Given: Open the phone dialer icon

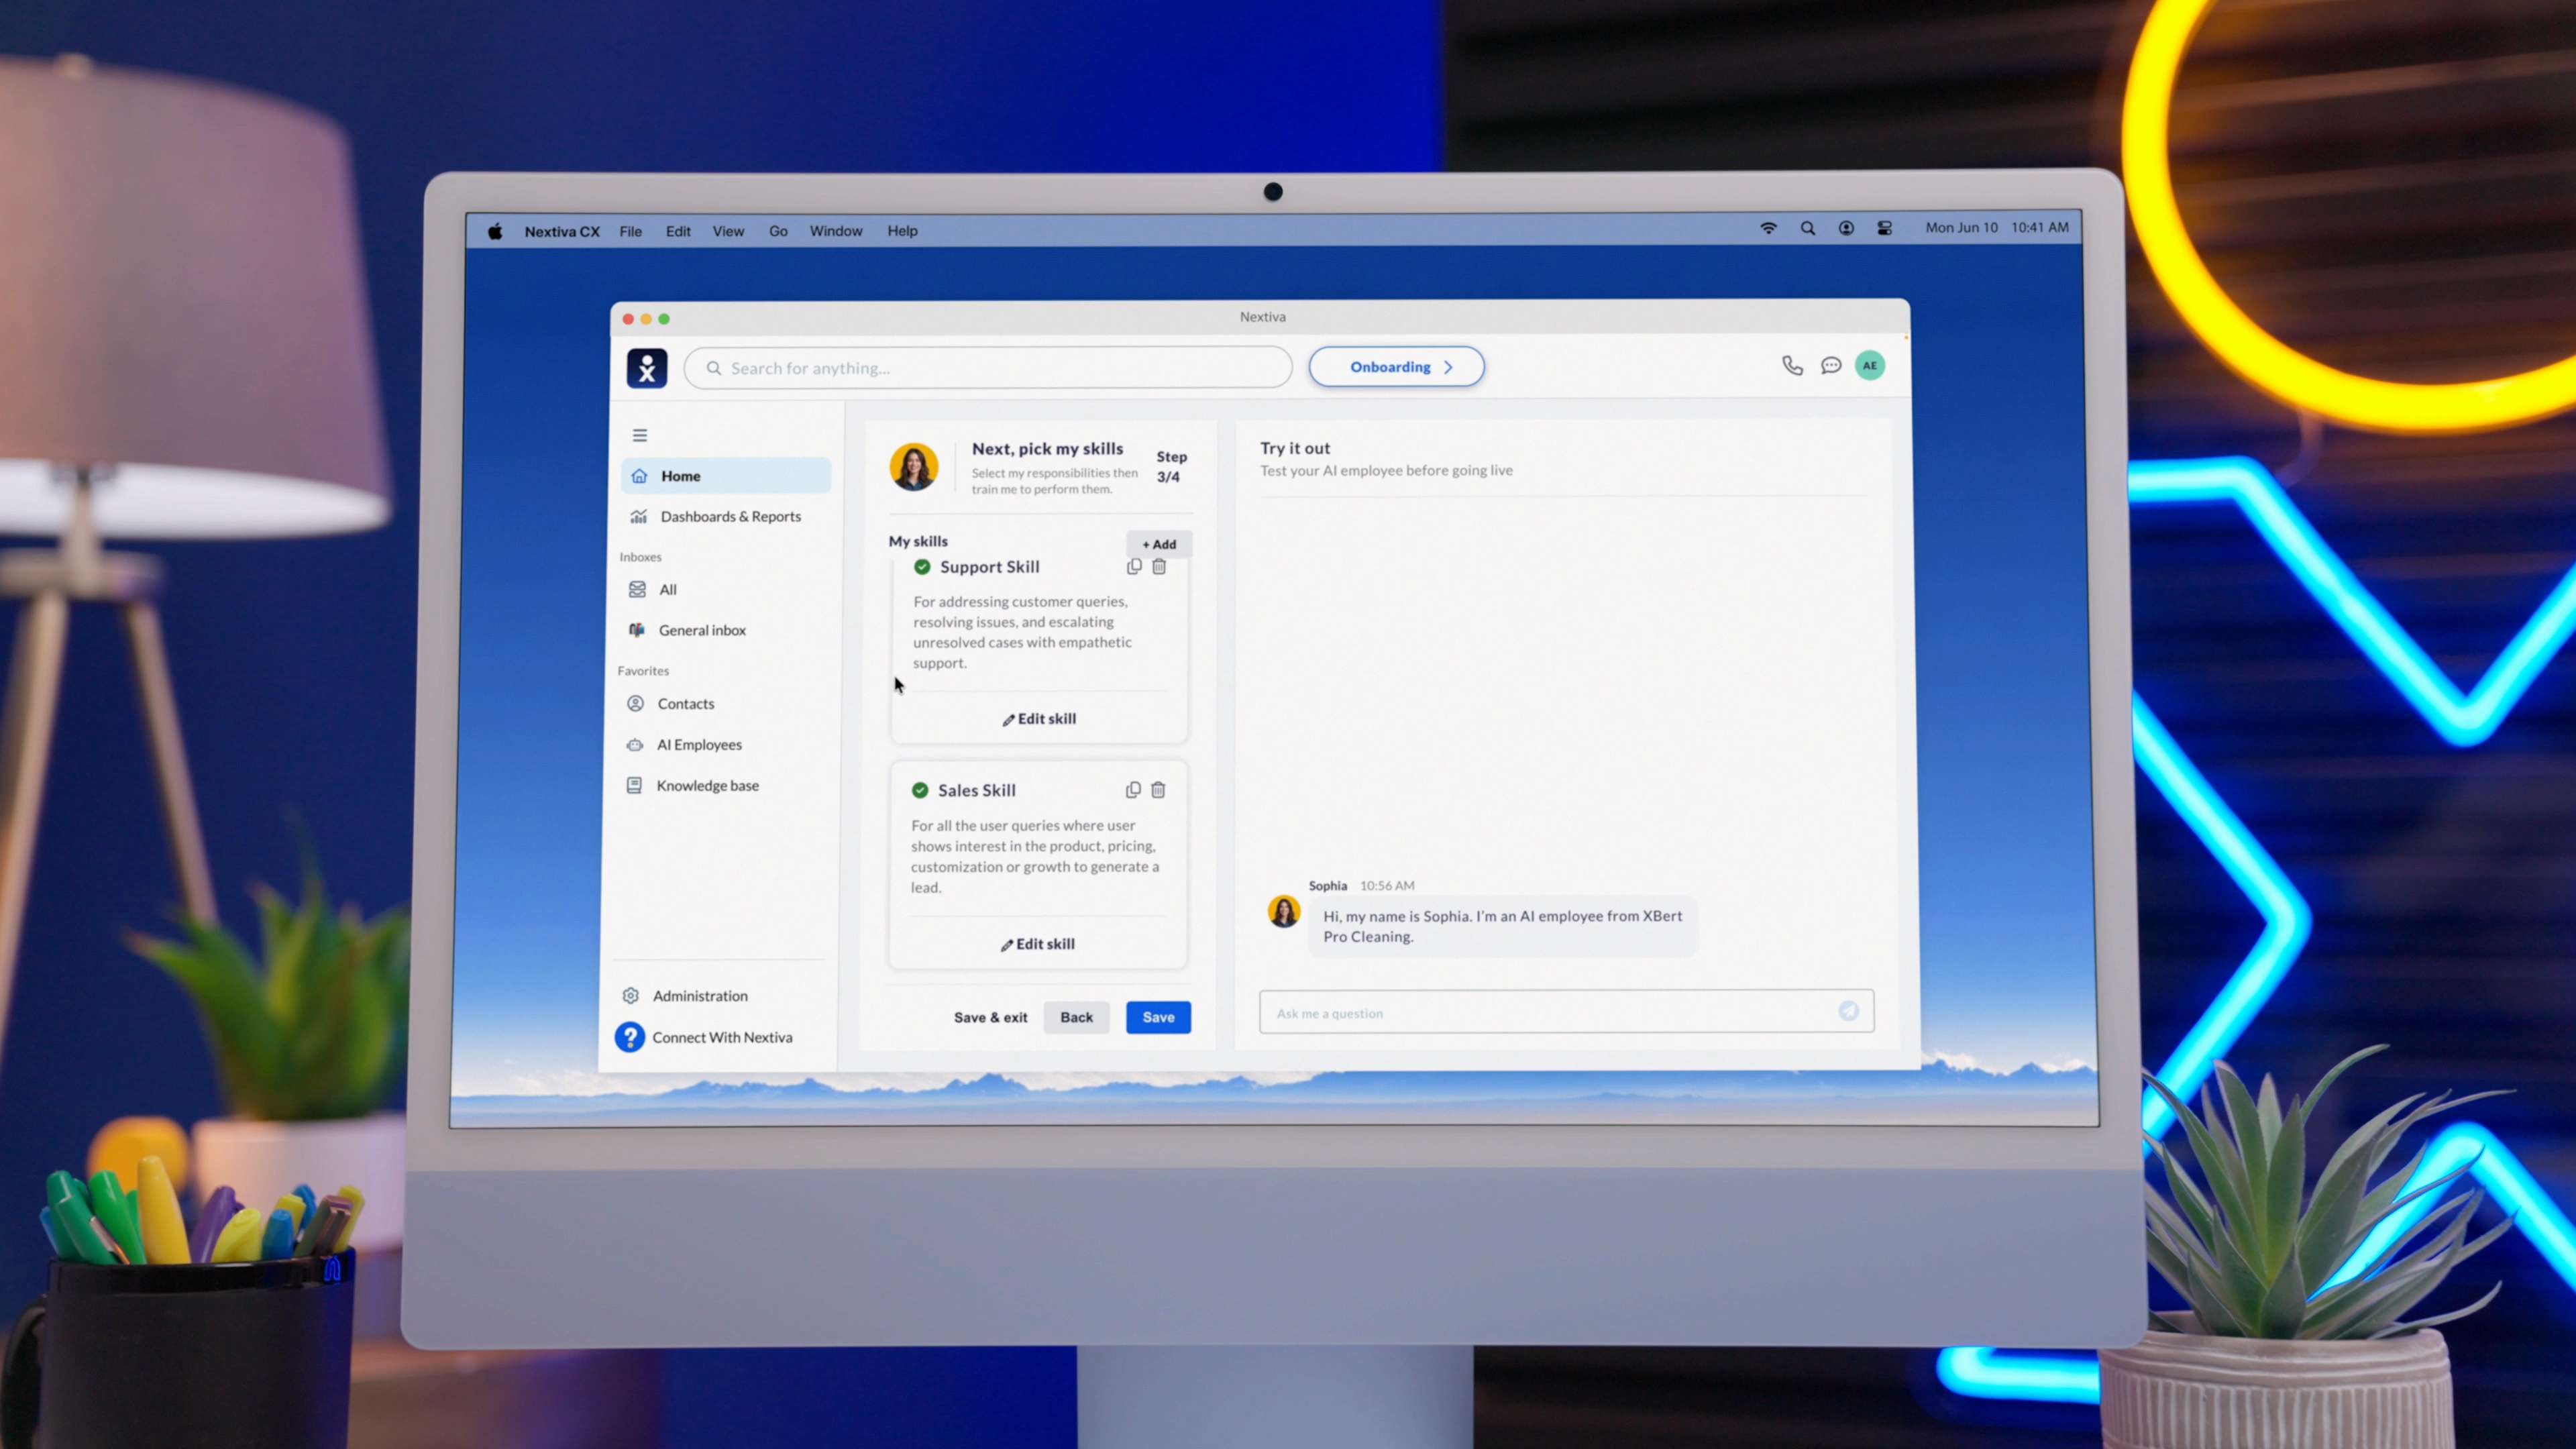Looking at the screenshot, I should tap(1792, 366).
